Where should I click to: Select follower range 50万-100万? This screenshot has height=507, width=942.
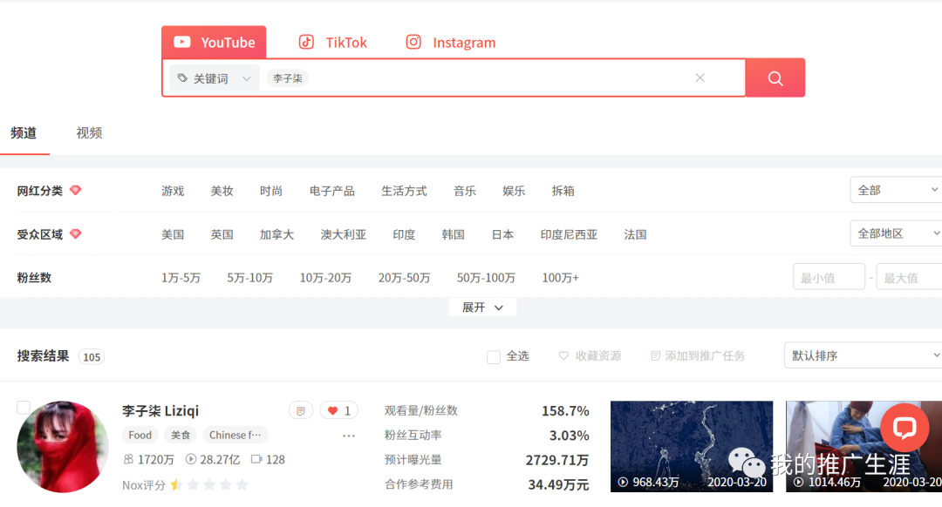pos(486,278)
